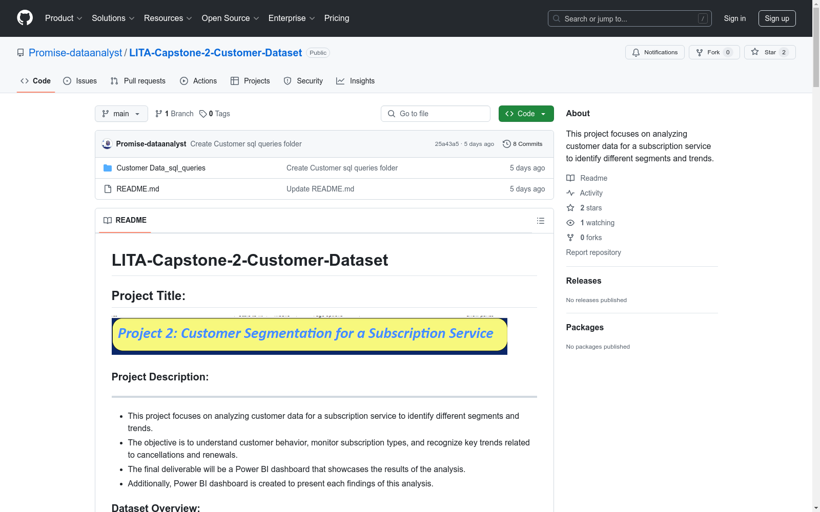Open the green Code dropdown button
Screen dimensions: 820x512
(x=526, y=114)
